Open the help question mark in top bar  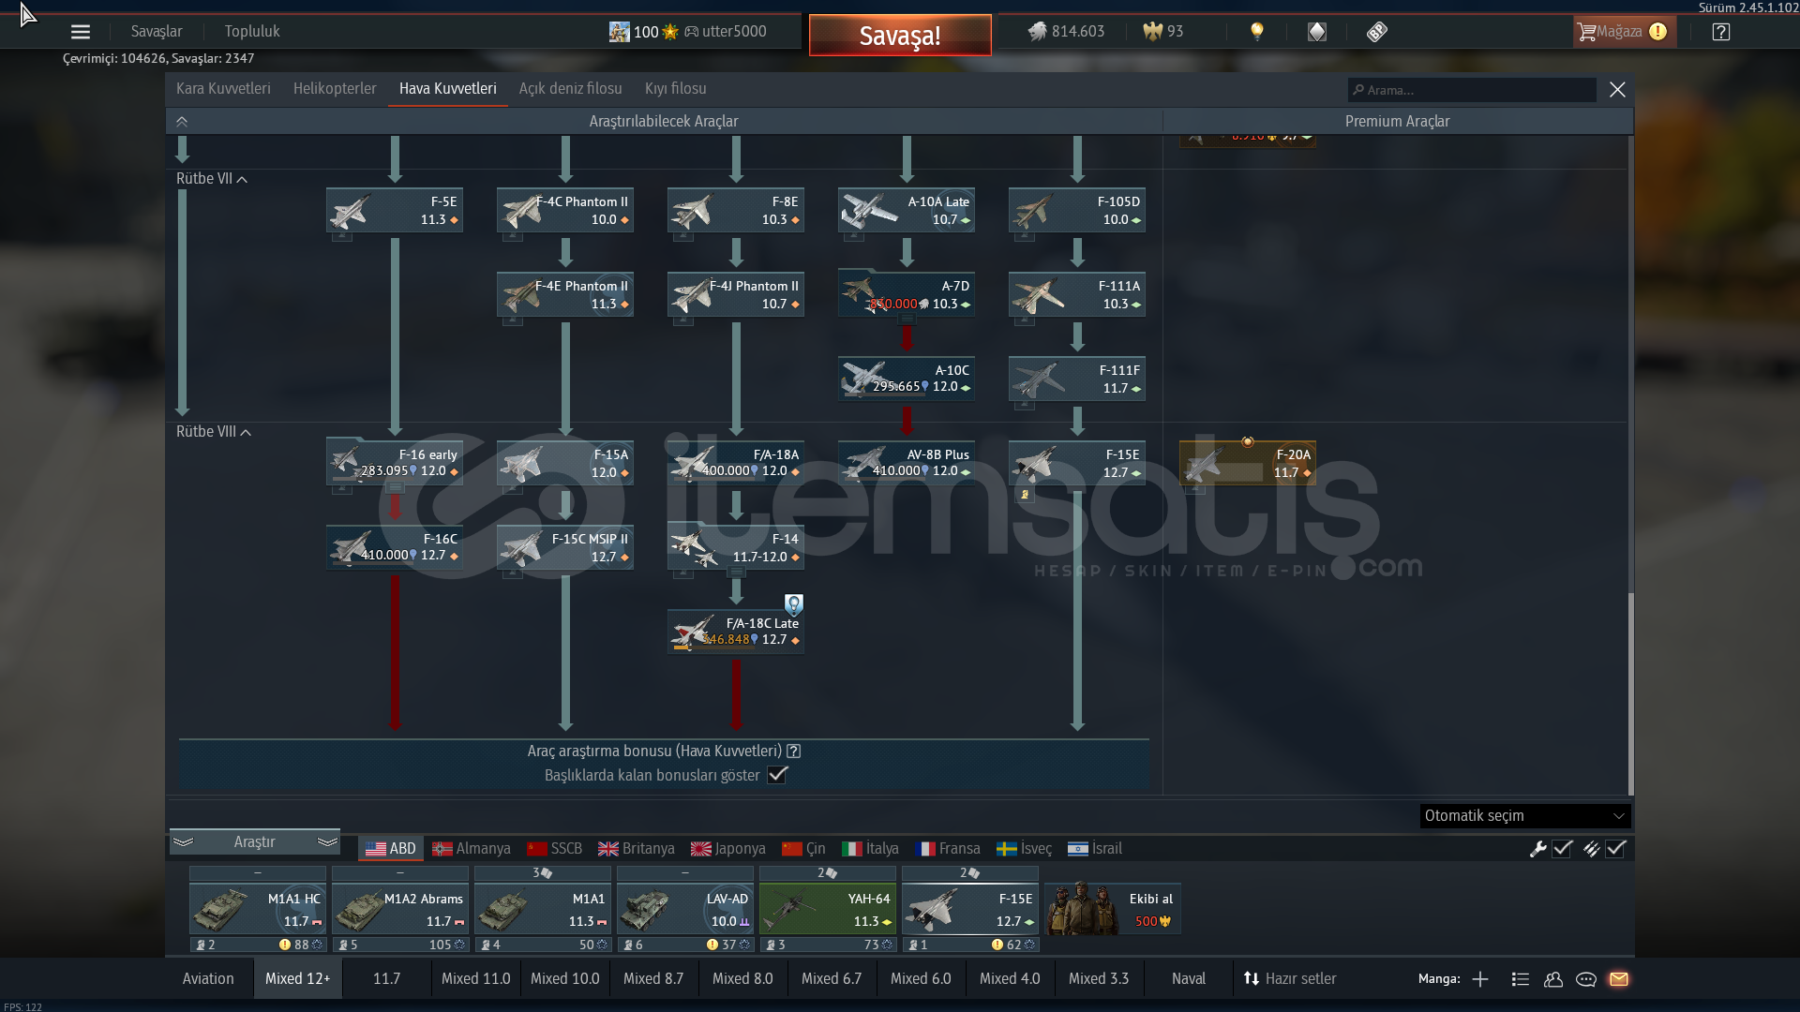pyautogui.click(x=1720, y=32)
